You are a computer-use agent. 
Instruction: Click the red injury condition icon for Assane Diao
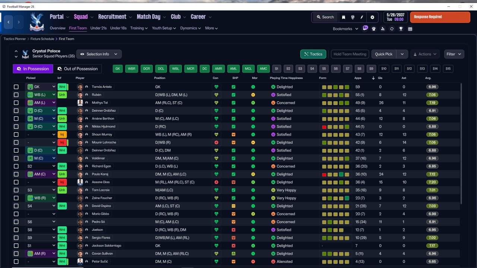coord(216,182)
